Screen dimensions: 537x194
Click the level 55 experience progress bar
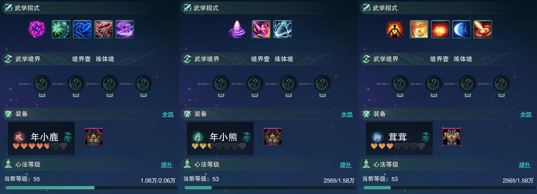(91, 188)
